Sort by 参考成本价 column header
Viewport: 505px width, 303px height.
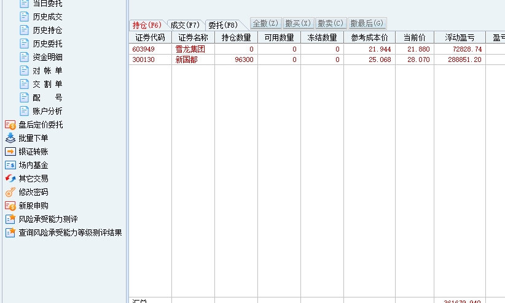(x=369, y=37)
